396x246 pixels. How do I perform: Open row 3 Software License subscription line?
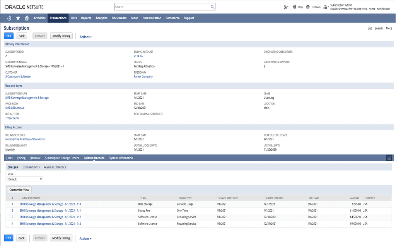pyautogui.click(x=50, y=217)
